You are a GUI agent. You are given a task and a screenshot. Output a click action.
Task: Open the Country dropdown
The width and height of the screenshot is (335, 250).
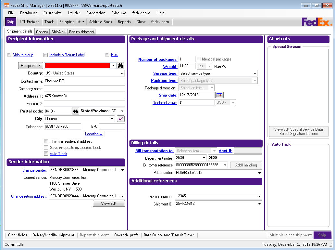click(122, 73)
